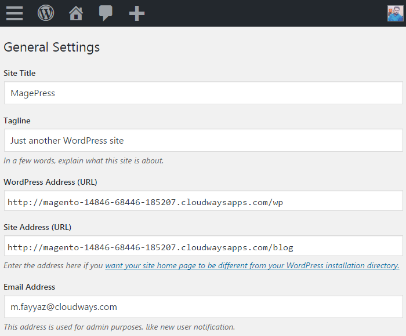
Task: Click the Site Title label
Action: [x=20, y=73]
